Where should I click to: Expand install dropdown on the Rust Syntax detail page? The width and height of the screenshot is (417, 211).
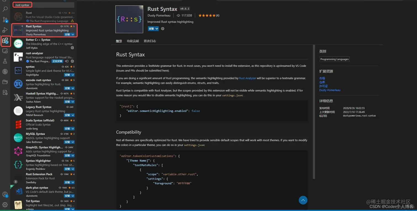coord(157,29)
